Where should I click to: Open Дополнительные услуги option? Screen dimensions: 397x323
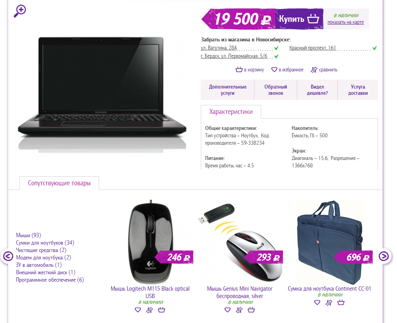click(x=228, y=90)
